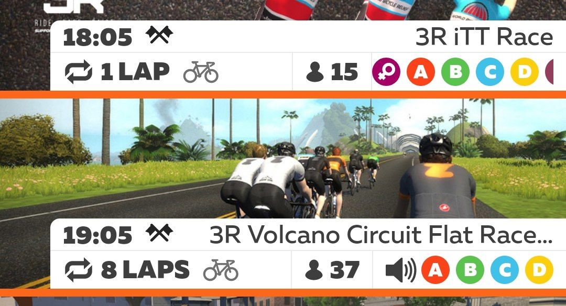This screenshot has height=306, width=566.
Task: Choose category D for 3R iTT Race
Action: (x=525, y=72)
